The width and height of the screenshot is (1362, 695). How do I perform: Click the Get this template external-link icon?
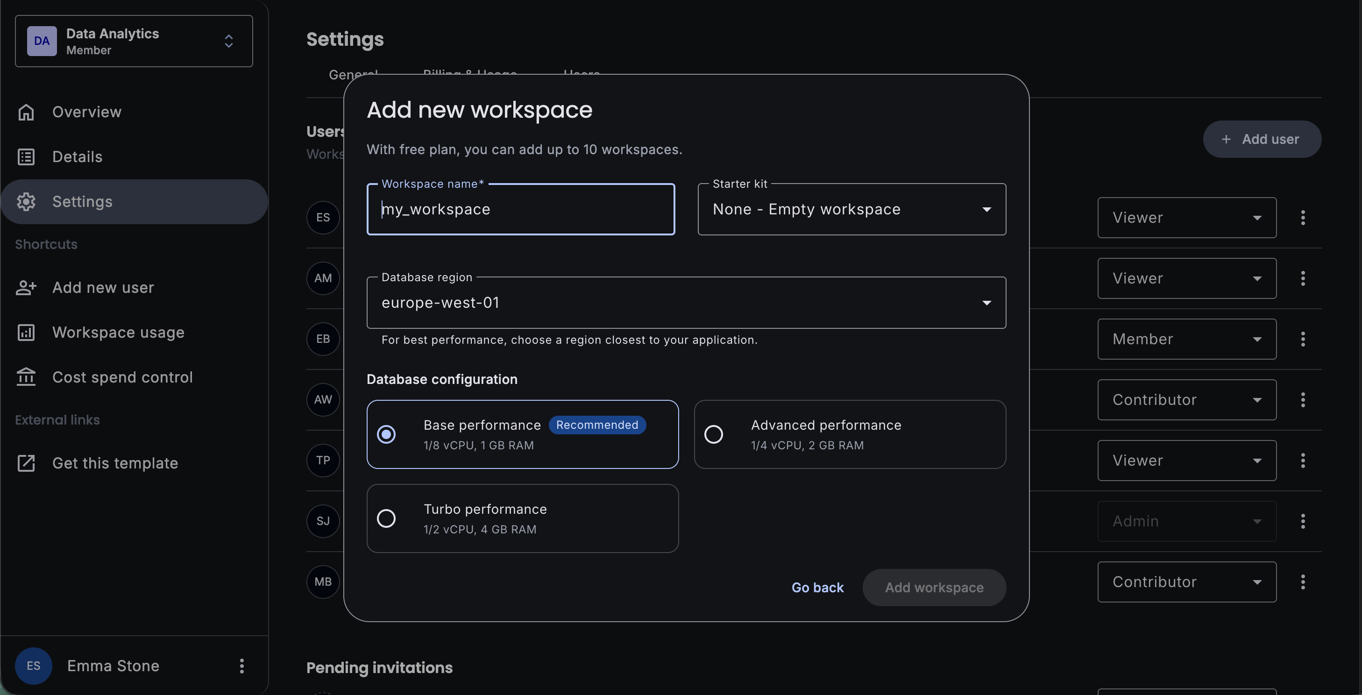[x=26, y=463]
